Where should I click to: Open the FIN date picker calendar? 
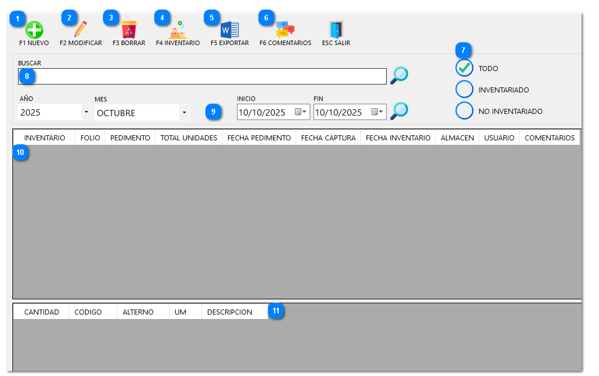(378, 112)
